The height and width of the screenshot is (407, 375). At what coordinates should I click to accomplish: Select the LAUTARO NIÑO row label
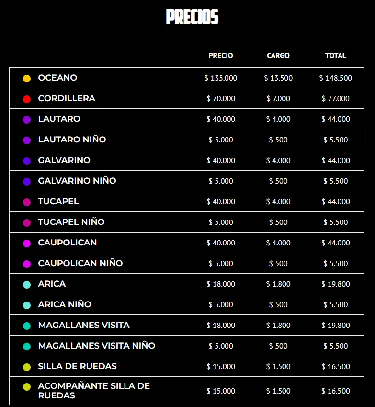[x=72, y=140]
